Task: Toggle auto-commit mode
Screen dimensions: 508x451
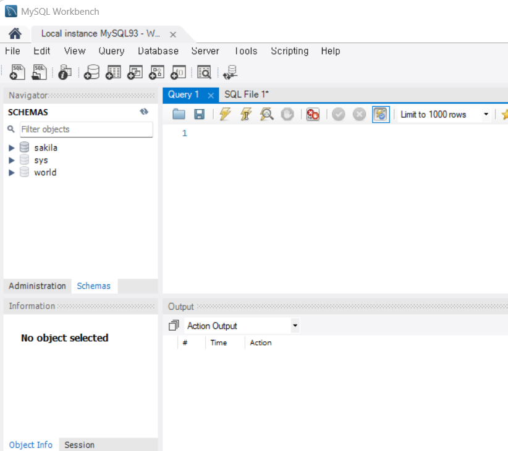Action: pyautogui.click(x=381, y=114)
